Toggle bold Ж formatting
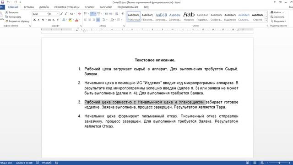 click(x=34, y=20)
